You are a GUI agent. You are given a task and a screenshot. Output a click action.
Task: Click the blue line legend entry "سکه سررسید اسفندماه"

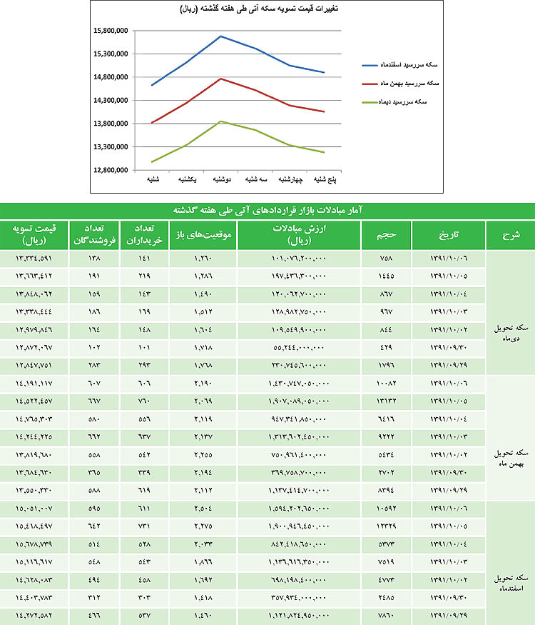point(399,64)
